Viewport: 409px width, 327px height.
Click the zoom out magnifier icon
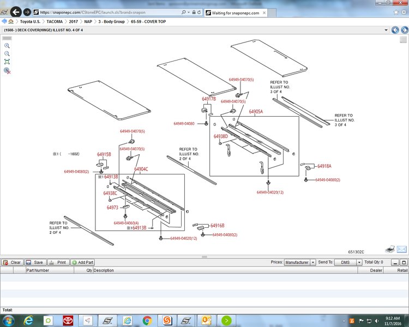click(7, 54)
